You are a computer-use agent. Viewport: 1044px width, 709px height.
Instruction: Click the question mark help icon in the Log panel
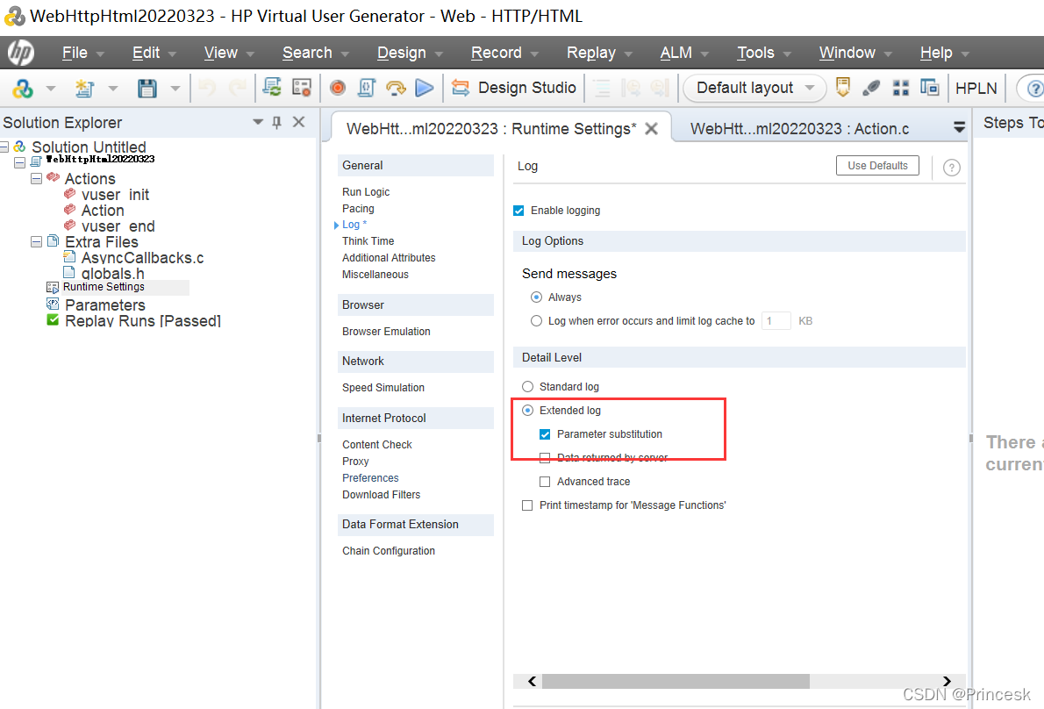point(952,167)
